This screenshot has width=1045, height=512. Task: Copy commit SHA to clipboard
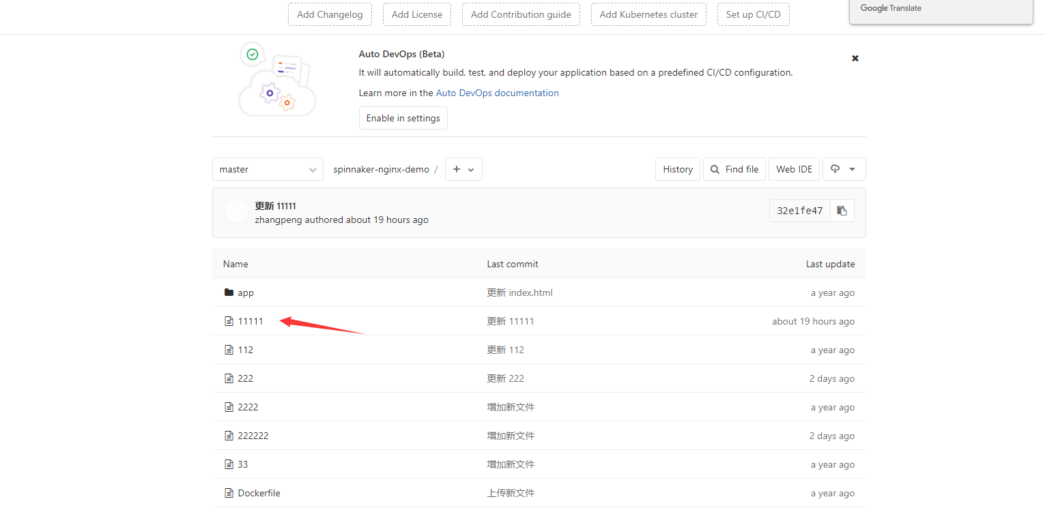tap(842, 211)
